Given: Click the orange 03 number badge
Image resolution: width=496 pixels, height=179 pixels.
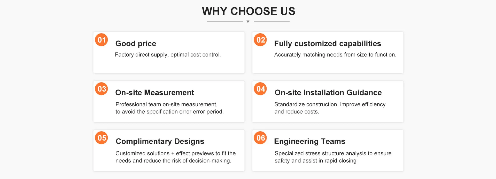Looking at the screenshot, I should point(102,89).
